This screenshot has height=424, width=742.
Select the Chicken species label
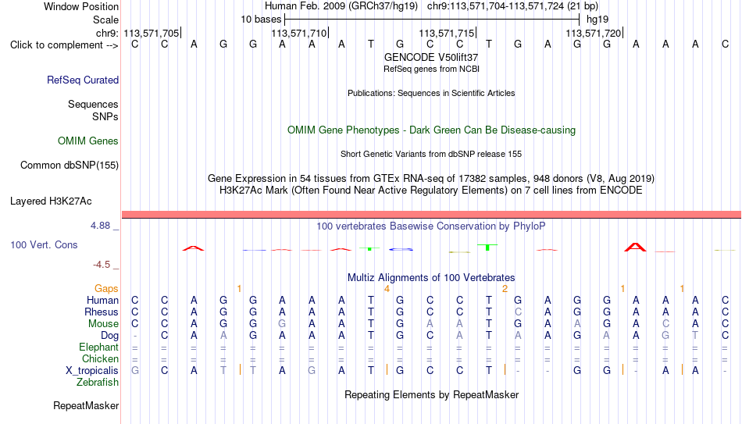coord(100,358)
